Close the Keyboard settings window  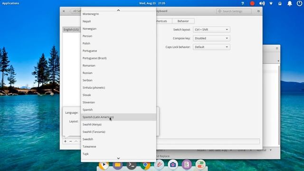pyautogui.click(x=64, y=11)
